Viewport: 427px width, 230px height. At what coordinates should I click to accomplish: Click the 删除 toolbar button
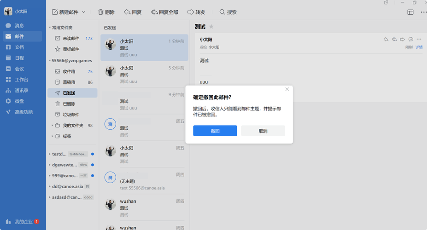106,12
